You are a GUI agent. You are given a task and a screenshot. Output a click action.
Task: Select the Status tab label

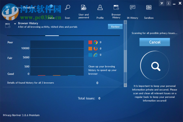51,18
